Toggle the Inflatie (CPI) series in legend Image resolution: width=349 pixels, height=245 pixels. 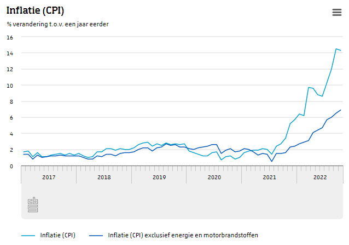click(57, 235)
